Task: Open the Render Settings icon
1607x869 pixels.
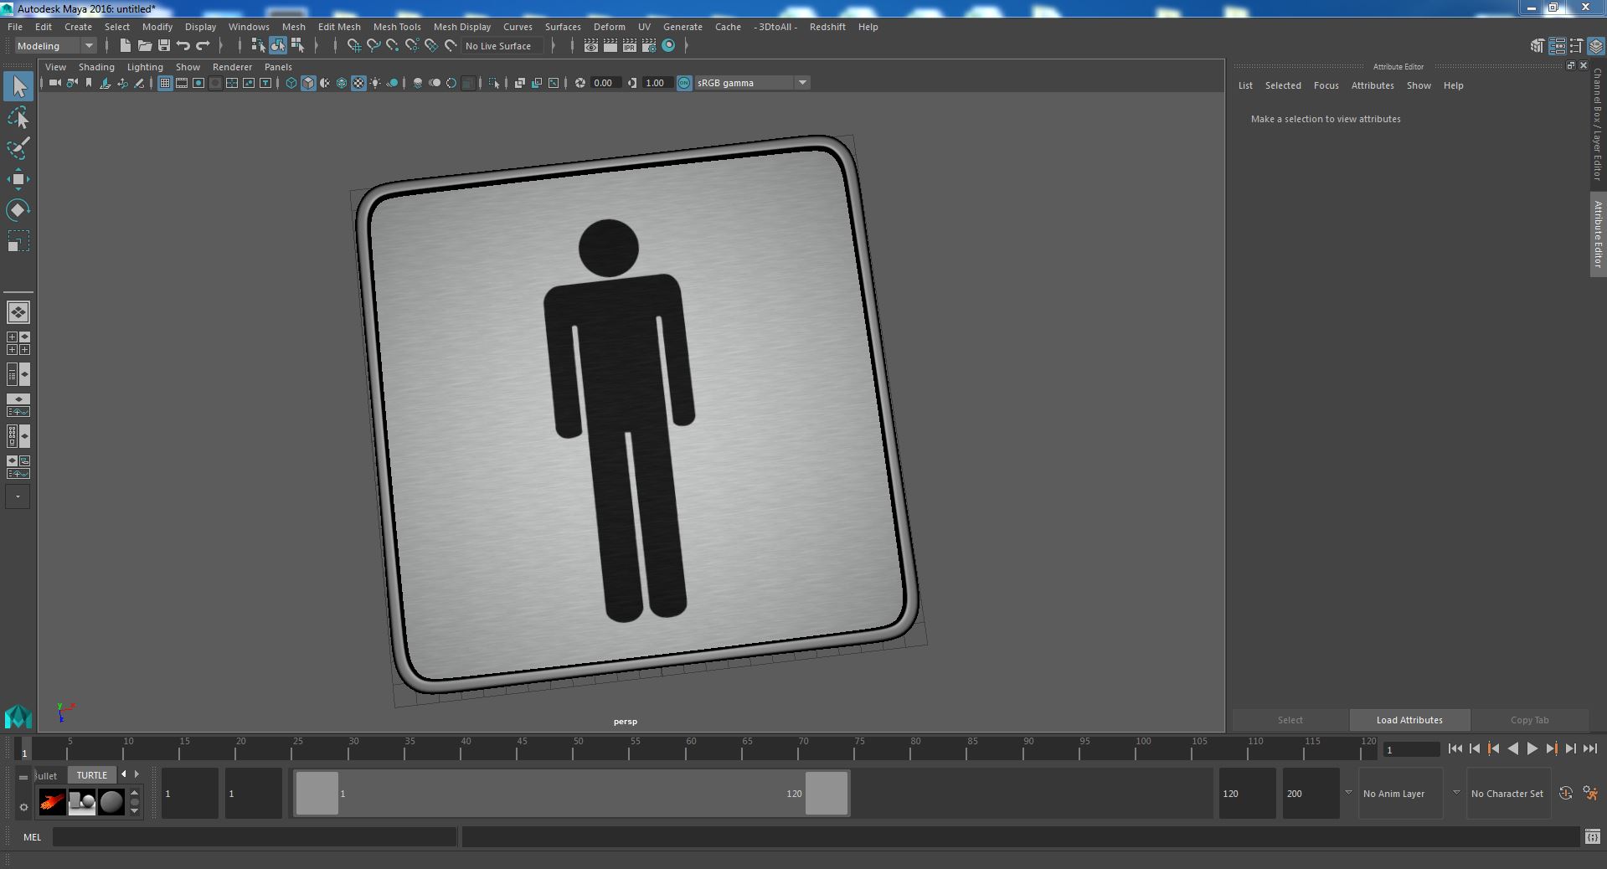Action: point(648,46)
